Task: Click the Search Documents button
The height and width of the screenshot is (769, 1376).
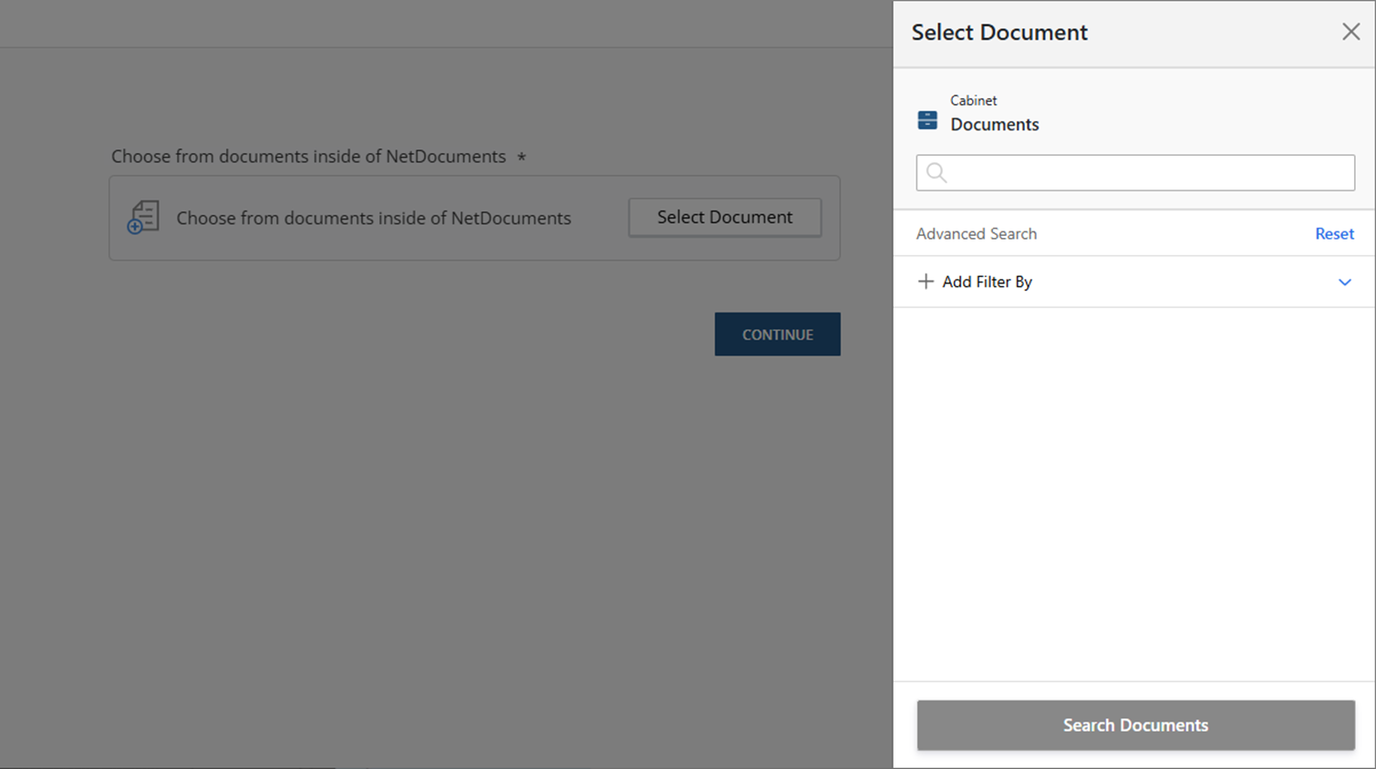Action: point(1135,725)
